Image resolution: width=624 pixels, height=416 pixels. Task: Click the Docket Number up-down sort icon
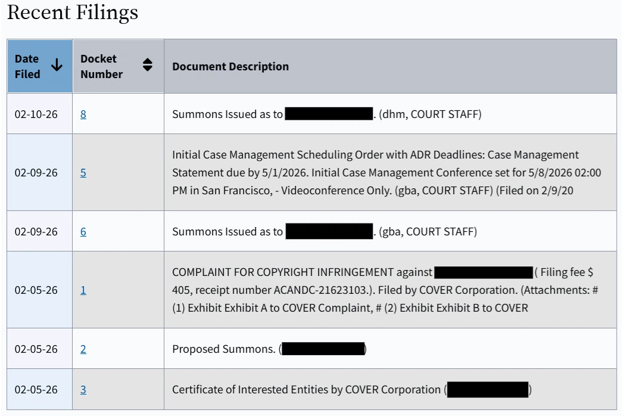pyautogui.click(x=148, y=66)
